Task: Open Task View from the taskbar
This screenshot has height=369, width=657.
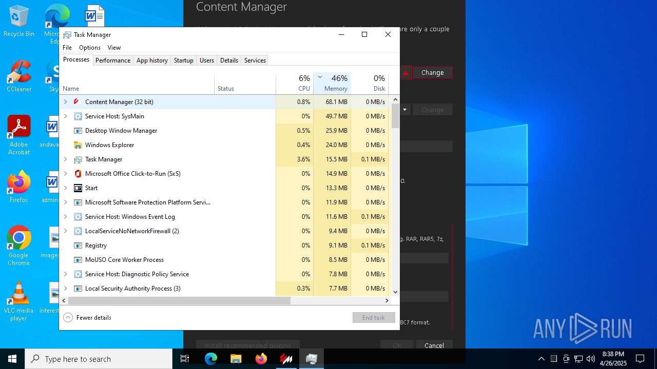Action: [x=185, y=359]
